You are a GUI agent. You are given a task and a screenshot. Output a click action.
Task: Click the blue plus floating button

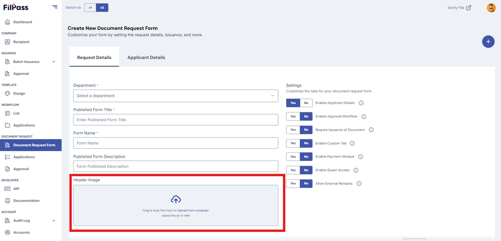coord(488,42)
